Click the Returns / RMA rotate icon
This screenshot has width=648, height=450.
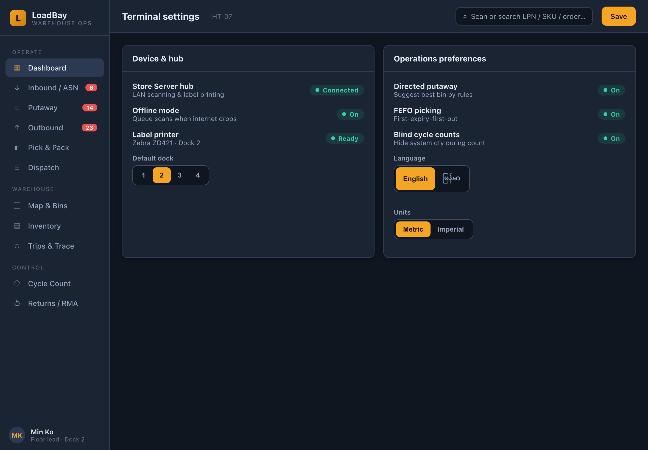[x=17, y=303]
